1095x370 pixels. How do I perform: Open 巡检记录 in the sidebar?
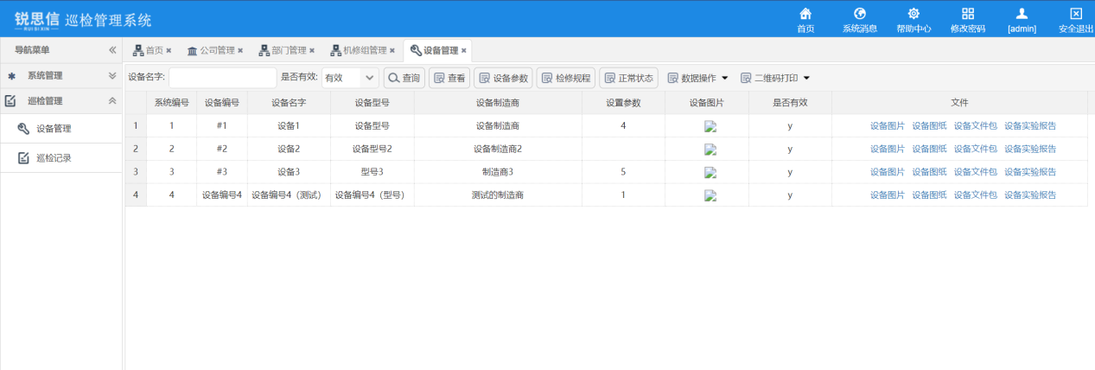click(x=54, y=158)
